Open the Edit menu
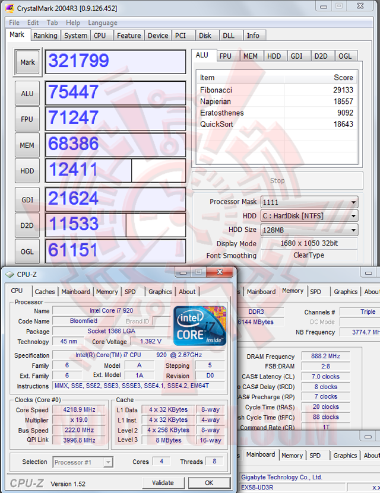380x493 pixels. 33,23
